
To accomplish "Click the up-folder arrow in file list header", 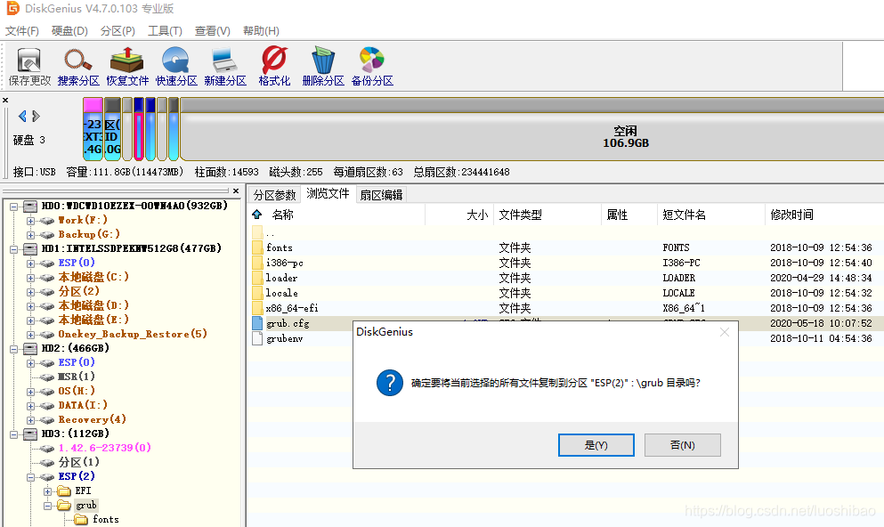I will [x=257, y=215].
